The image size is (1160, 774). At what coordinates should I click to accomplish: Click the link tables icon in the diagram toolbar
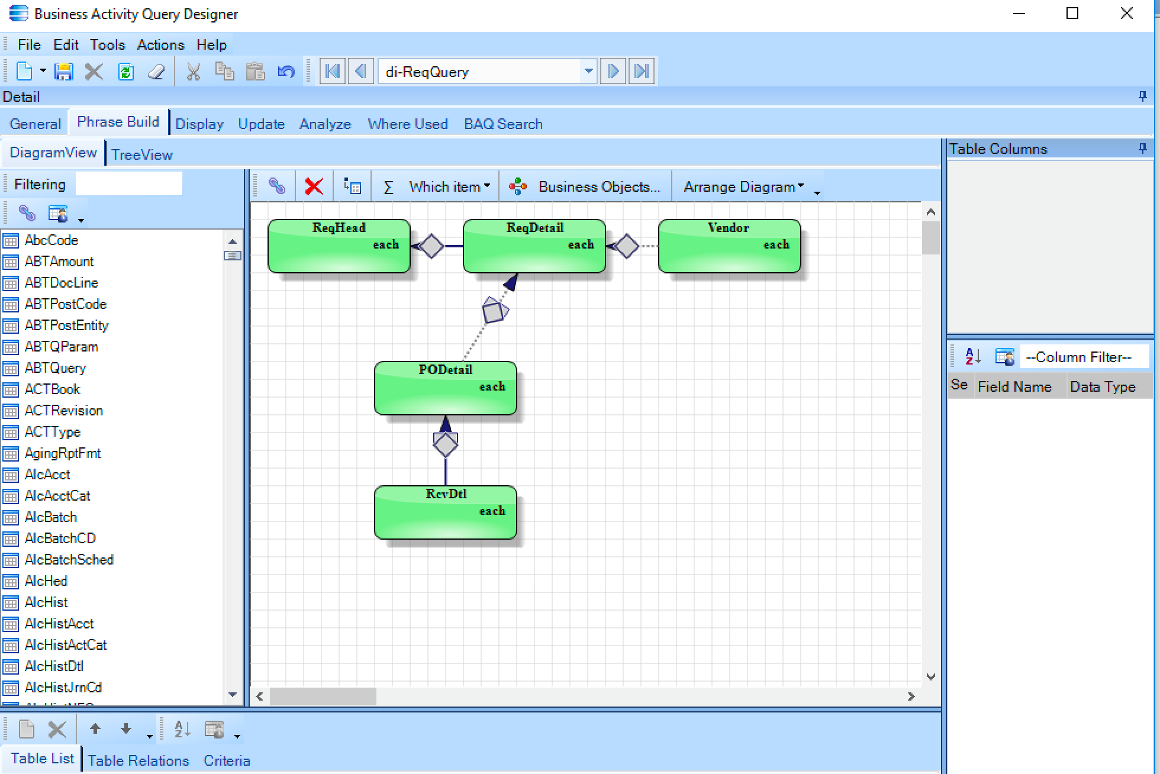(276, 186)
